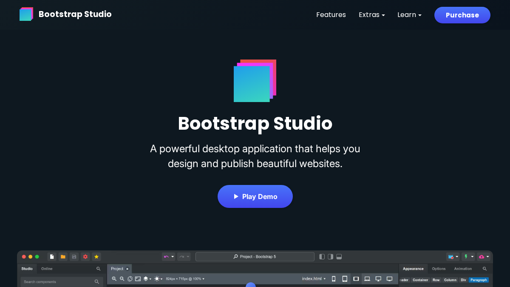
Task: Click the magnifier in Search components field
Action: pyautogui.click(x=97, y=282)
